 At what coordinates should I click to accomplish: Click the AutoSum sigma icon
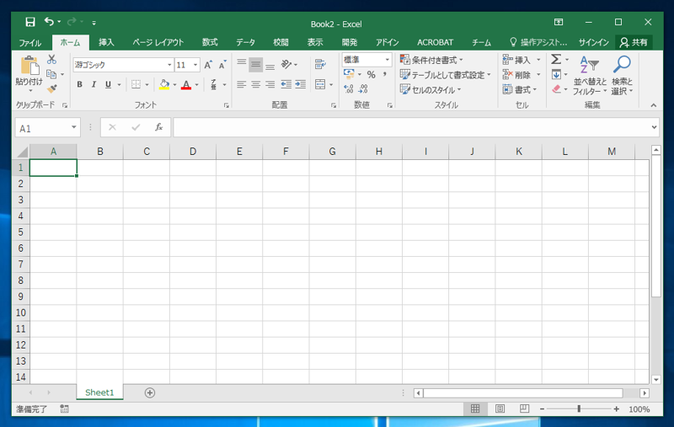(556, 59)
